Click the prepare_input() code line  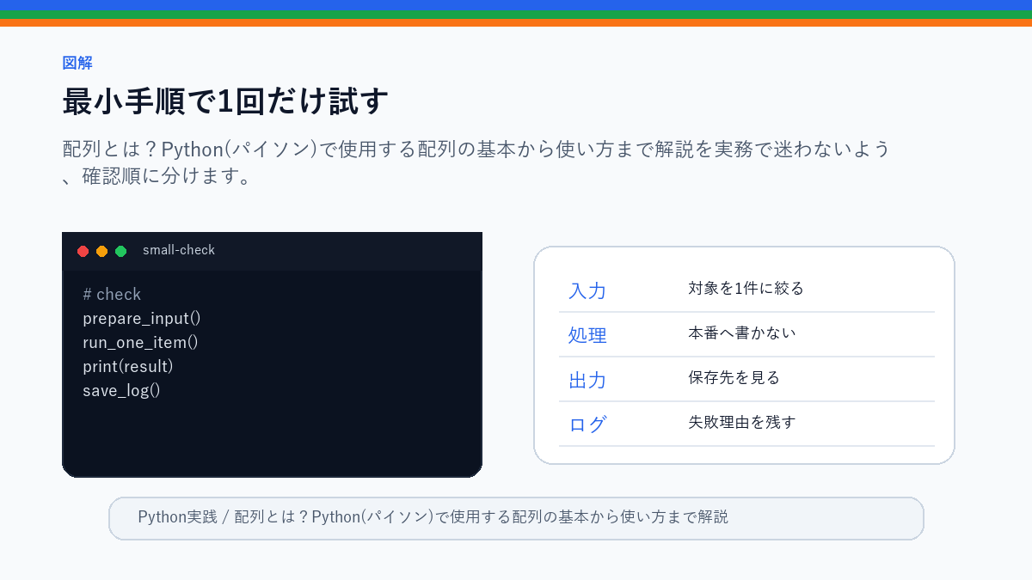[x=142, y=318]
